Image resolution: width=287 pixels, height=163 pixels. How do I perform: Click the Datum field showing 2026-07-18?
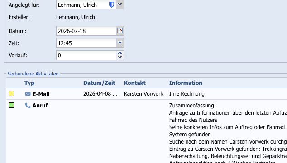pos(86,31)
